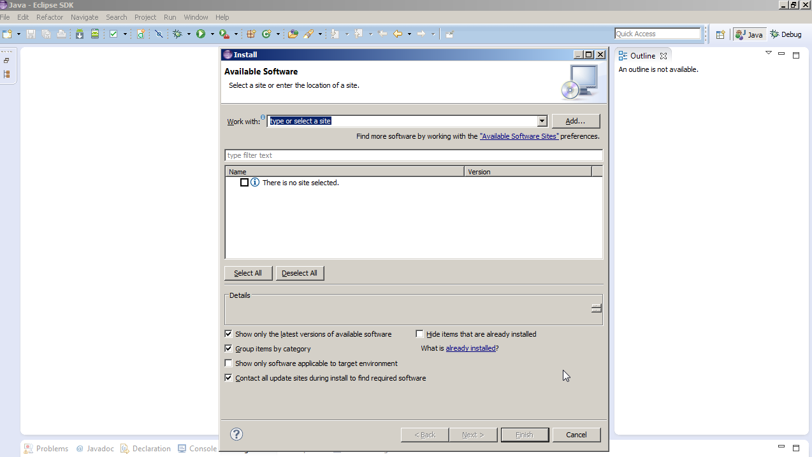Screen dimensions: 812x457
Task: Click the Select All button
Action: (248, 273)
